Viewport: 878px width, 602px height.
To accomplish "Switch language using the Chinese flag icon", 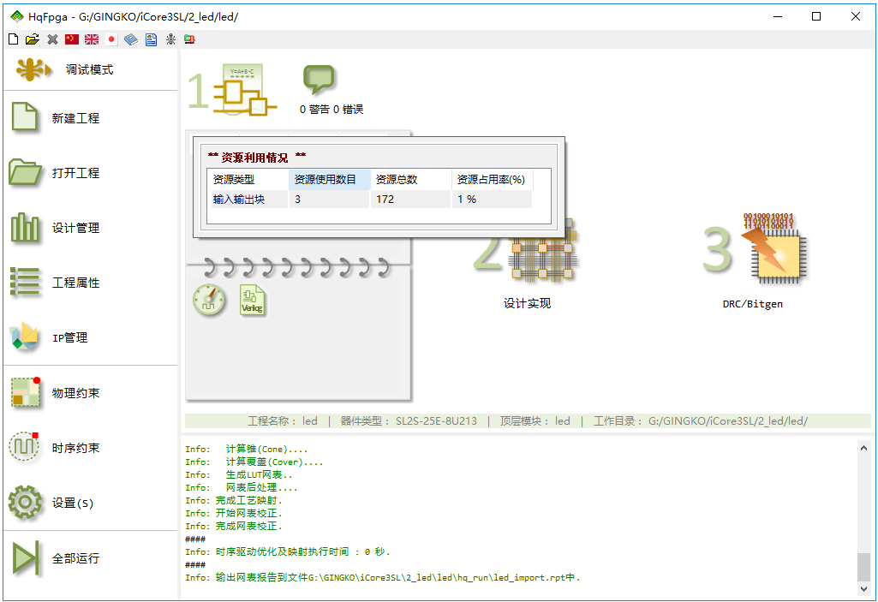I will [72, 39].
